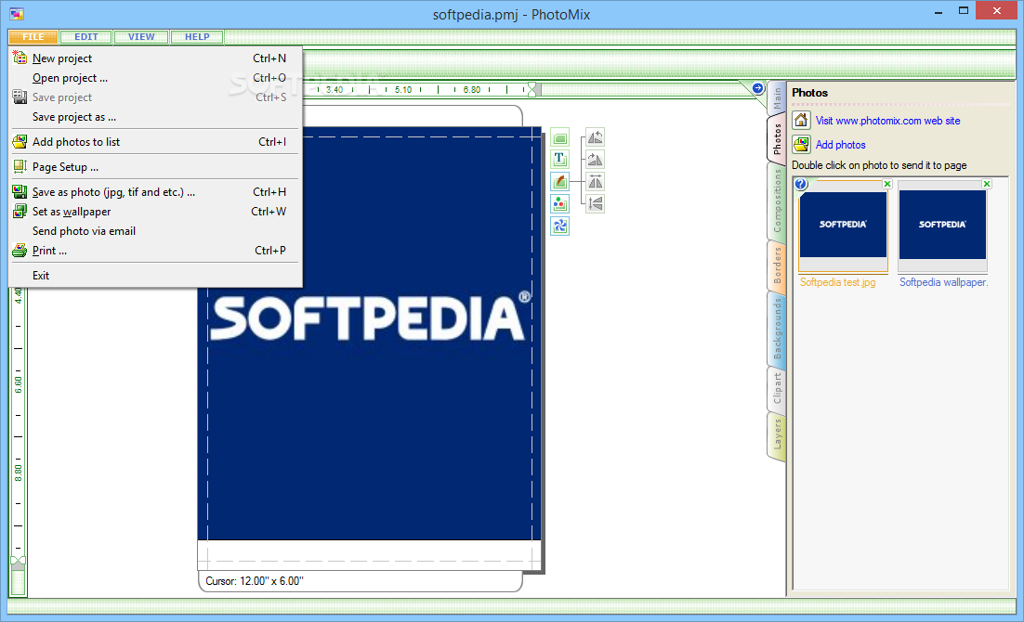This screenshot has height=622, width=1024.
Task: Open the EDIT menu
Action: coord(86,36)
